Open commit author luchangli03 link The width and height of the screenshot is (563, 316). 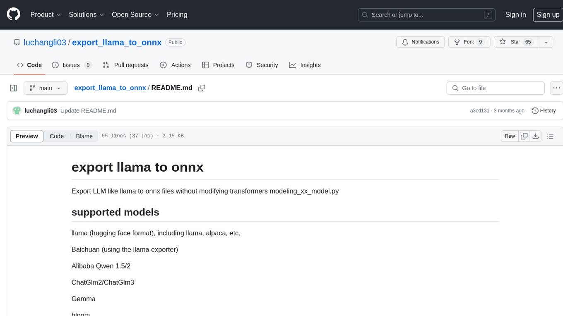point(41,111)
